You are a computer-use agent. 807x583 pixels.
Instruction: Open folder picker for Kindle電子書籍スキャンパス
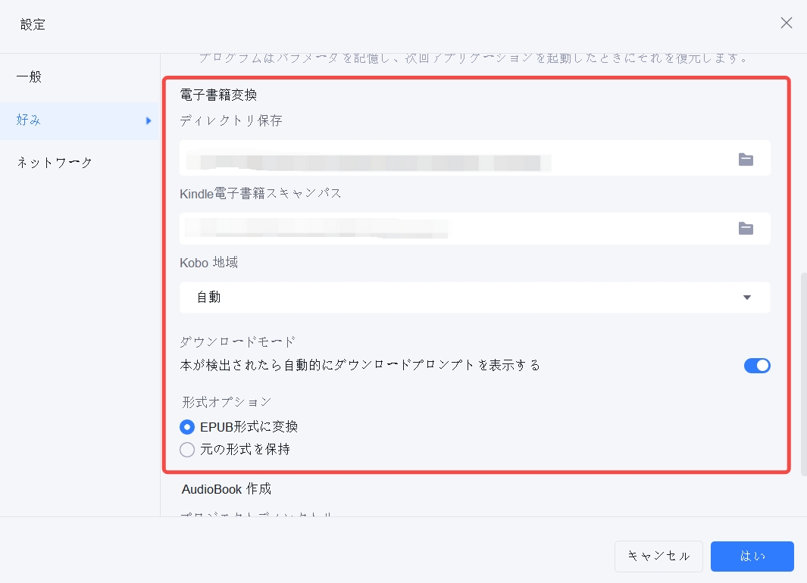tap(746, 229)
